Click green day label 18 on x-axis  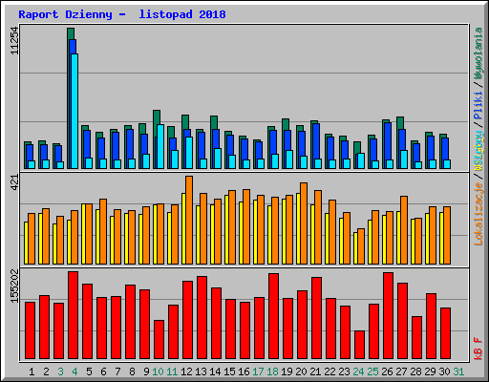[272, 371]
